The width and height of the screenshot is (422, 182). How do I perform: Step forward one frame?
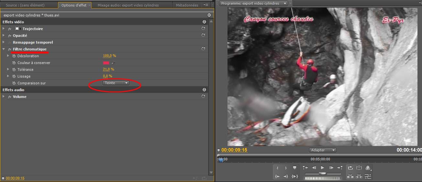(331, 168)
